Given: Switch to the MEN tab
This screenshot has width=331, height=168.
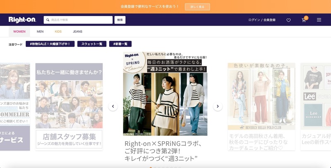Looking at the screenshot, I should point(40,32).
